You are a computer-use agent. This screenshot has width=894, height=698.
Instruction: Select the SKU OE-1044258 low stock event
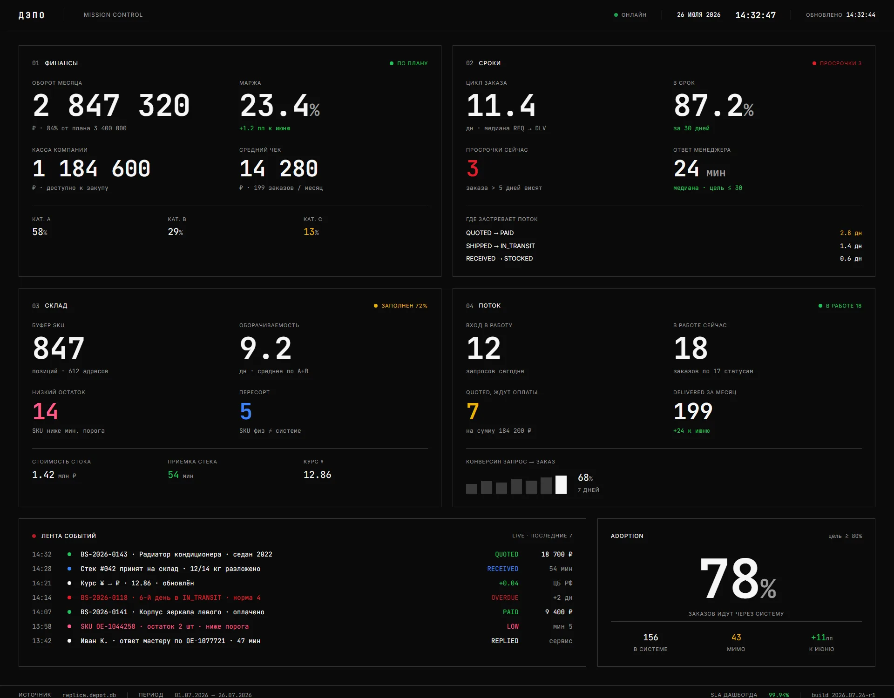[302, 626]
